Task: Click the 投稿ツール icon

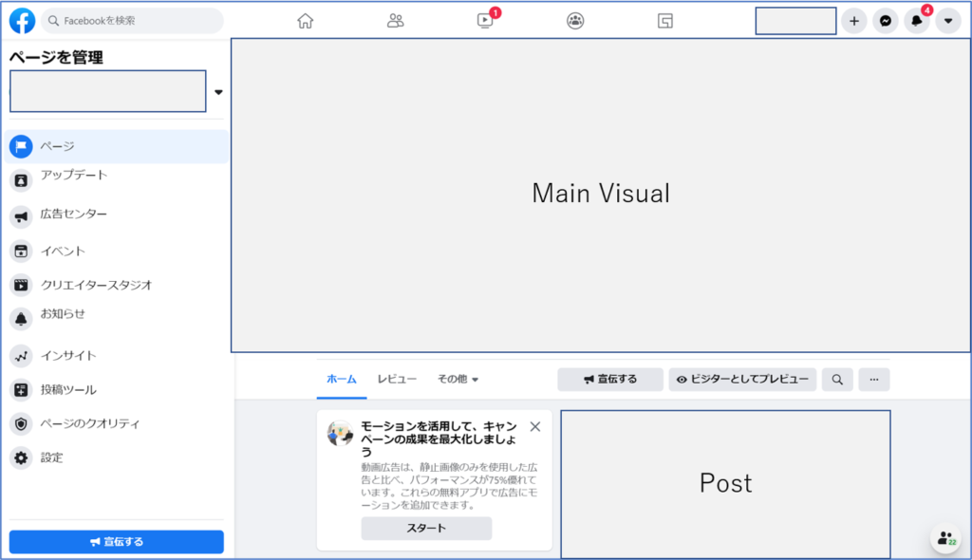Action: 21,390
